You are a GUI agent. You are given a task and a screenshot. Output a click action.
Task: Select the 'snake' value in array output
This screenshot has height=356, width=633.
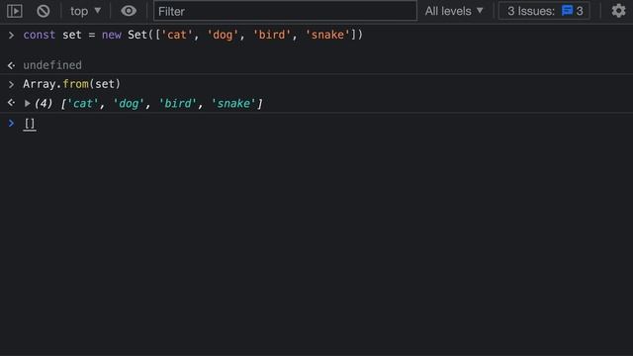tap(233, 104)
